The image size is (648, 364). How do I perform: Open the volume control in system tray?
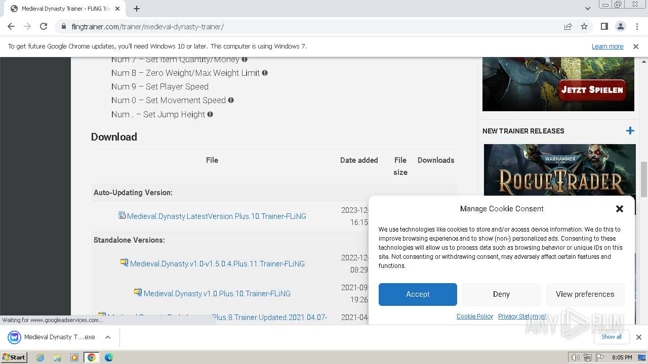pyautogui.click(x=576, y=357)
